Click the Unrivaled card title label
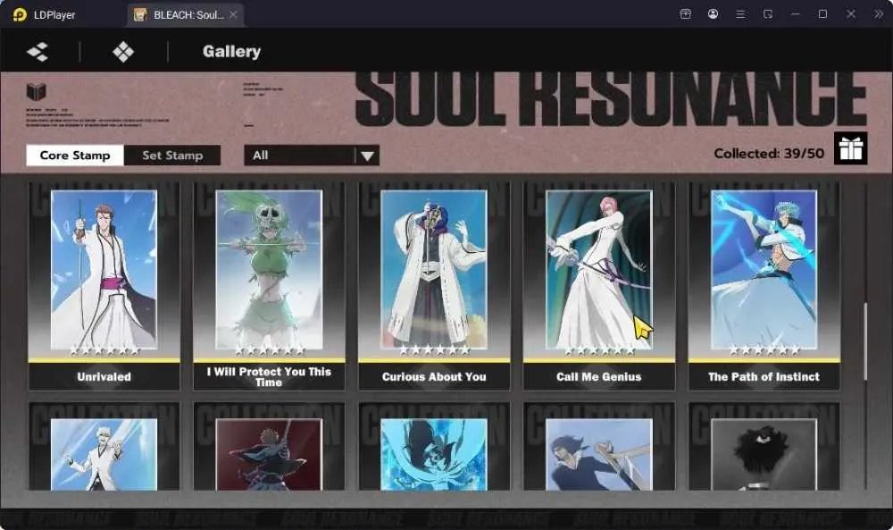This screenshot has height=530, width=893. tap(104, 376)
